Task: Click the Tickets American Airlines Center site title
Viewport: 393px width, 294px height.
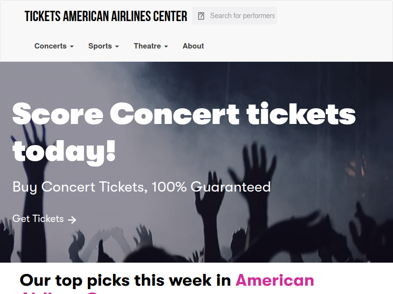Action: [x=106, y=16]
